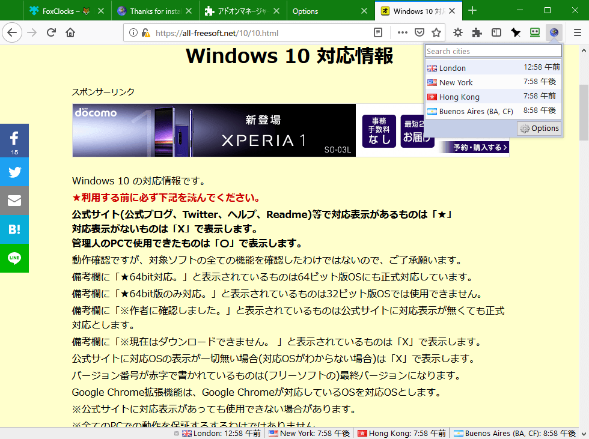Switch to the Thanks for installing tab
The width and height of the screenshot is (589, 439).
click(x=150, y=11)
